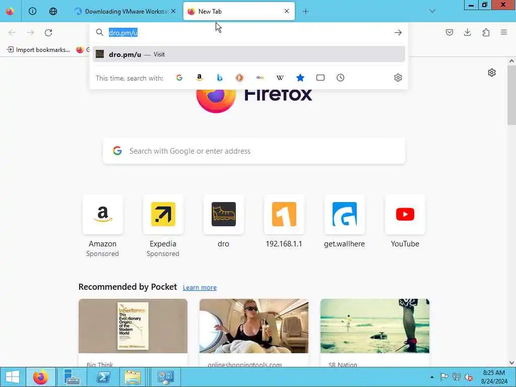Open the info pinned tab icon
This screenshot has height=387, width=516.
point(32,11)
